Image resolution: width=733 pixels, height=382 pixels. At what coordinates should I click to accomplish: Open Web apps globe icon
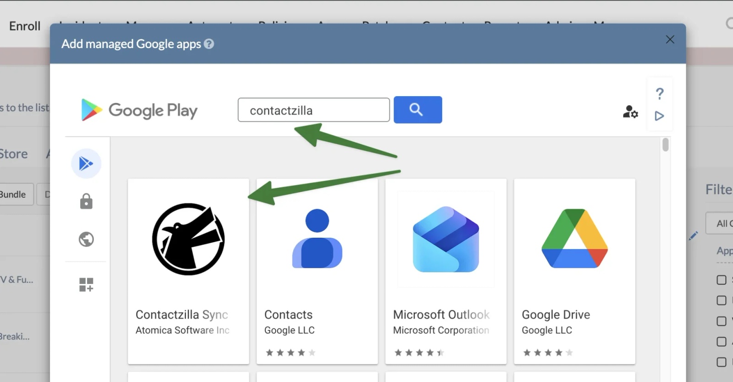tap(86, 239)
